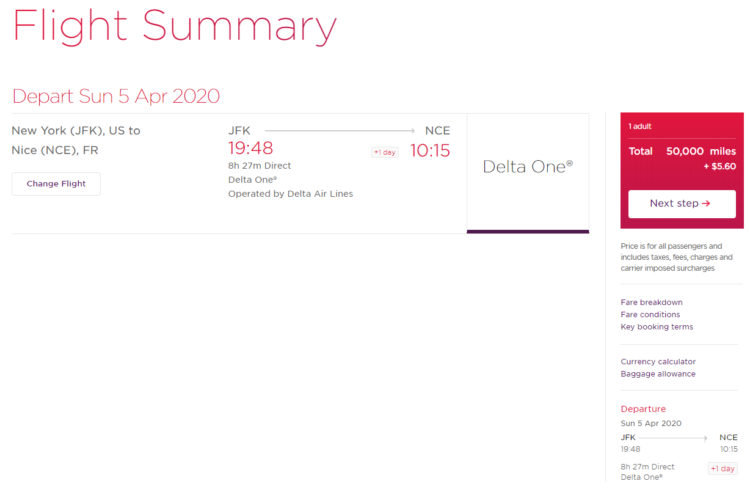View the Fare conditions link
This screenshot has height=500, width=750.
click(650, 315)
